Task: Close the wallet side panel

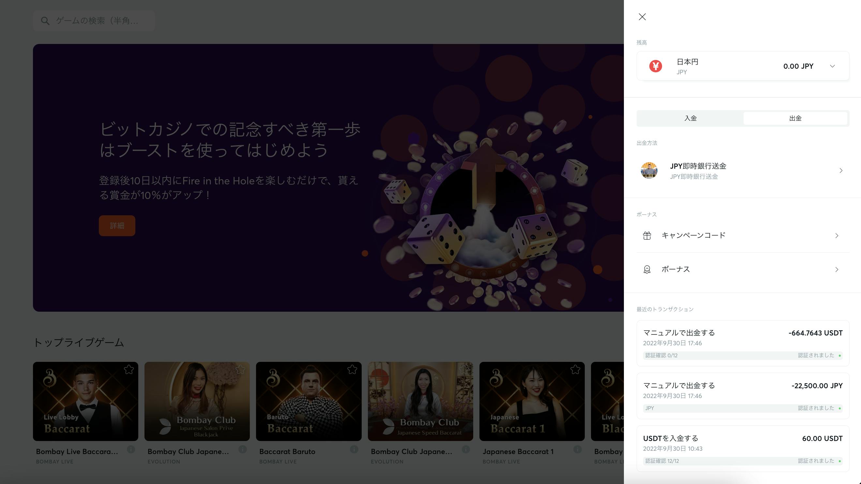Action: click(642, 17)
